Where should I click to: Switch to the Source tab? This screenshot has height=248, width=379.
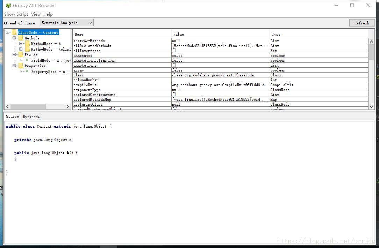tap(12, 116)
